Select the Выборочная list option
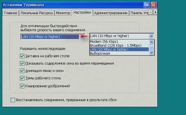 119,53
